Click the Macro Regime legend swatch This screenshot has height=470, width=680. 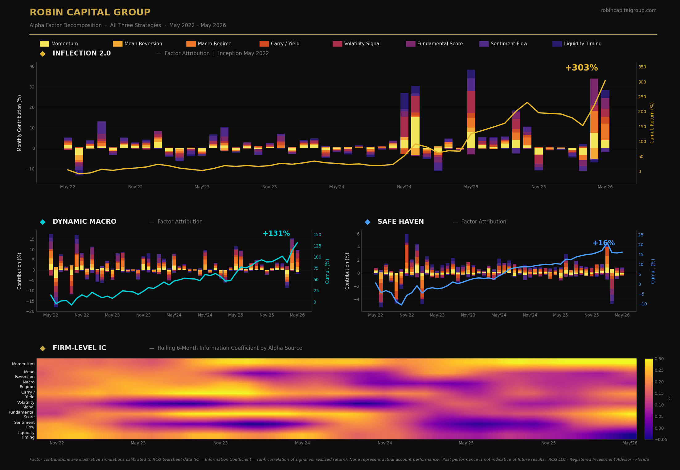(x=191, y=44)
